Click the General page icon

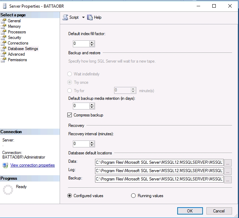3,21
